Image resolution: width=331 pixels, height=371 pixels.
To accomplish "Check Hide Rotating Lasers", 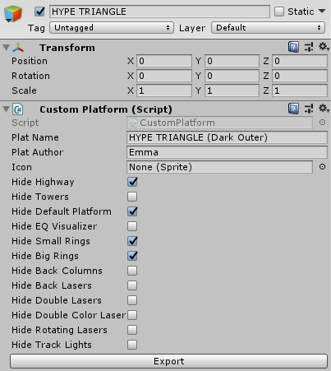I will pos(132,330).
